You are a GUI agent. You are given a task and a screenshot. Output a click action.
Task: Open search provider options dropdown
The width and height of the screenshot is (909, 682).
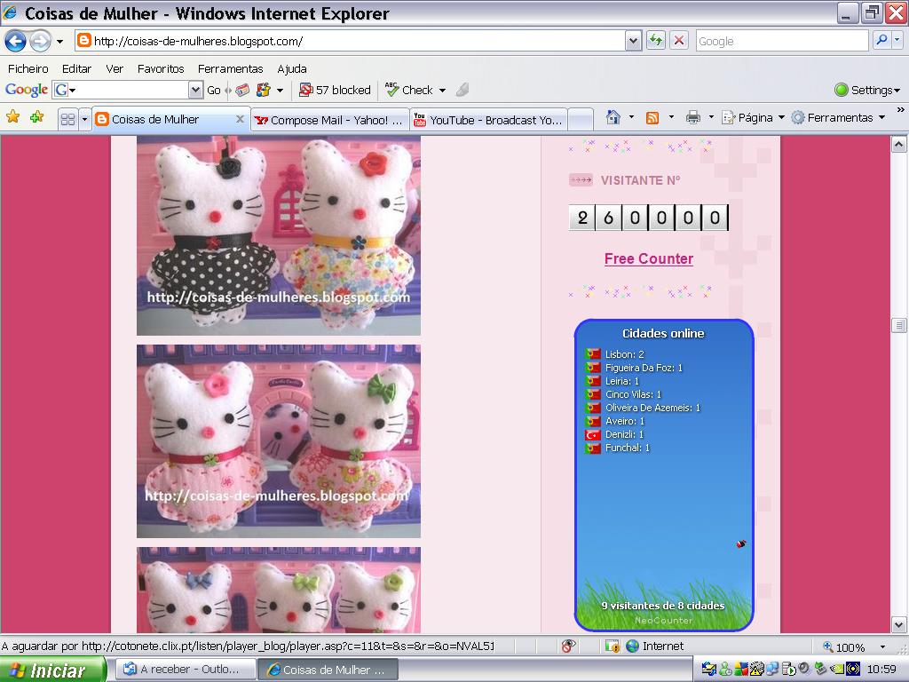pyautogui.click(x=897, y=41)
